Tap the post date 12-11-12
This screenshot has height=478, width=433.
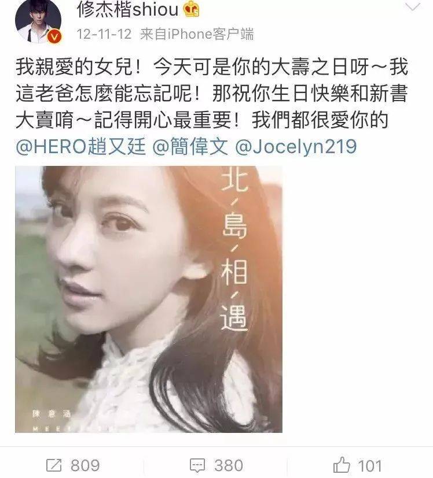[x=104, y=34]
